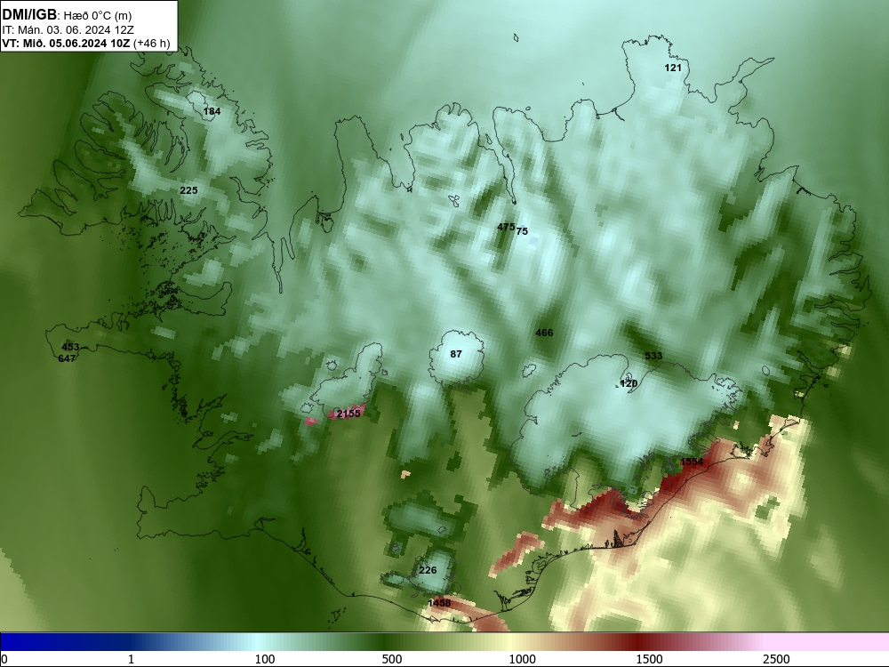Click the DMI/IGB title text

[x=29, y=15]
